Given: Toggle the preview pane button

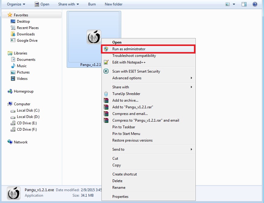Looking at the screenshot, I should point(244,4).
